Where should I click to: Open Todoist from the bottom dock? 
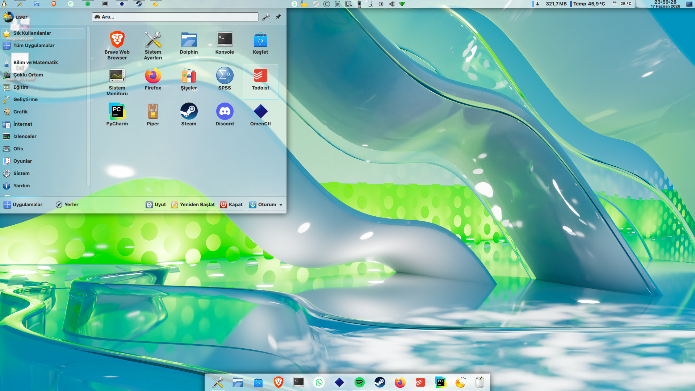[420, 382]
